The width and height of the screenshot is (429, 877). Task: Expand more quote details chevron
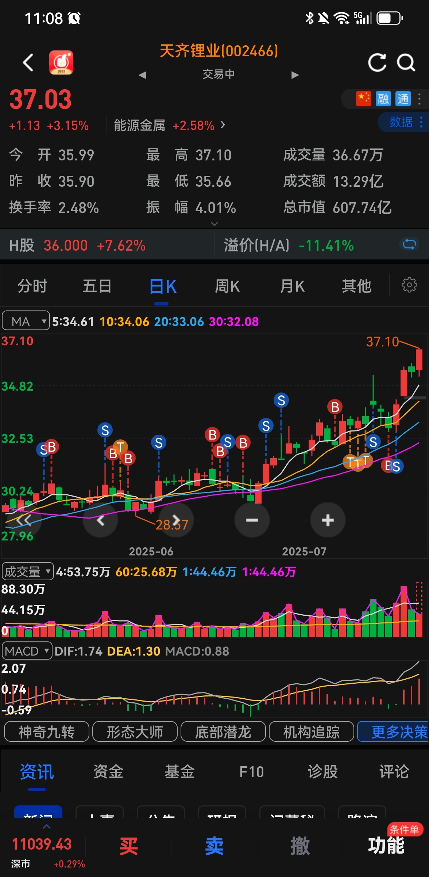tap(214, 224)
